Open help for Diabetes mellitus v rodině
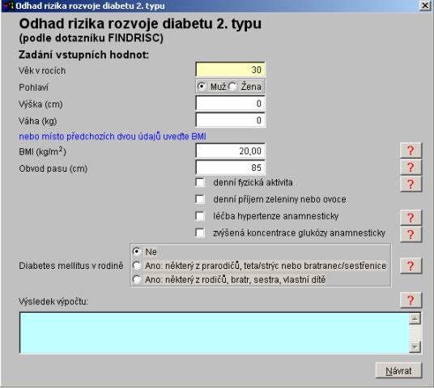 [411, 266]
